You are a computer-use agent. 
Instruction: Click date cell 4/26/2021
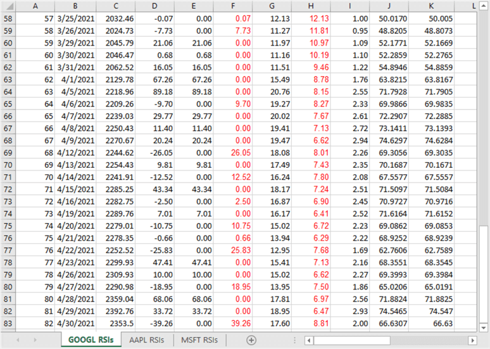coord(75,274)
